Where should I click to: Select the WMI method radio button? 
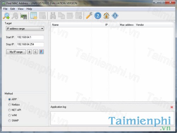coord(10,115)
